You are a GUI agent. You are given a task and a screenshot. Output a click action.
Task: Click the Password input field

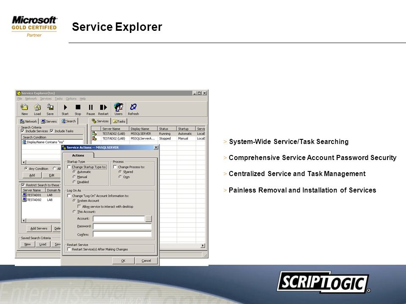click(122, 226)
